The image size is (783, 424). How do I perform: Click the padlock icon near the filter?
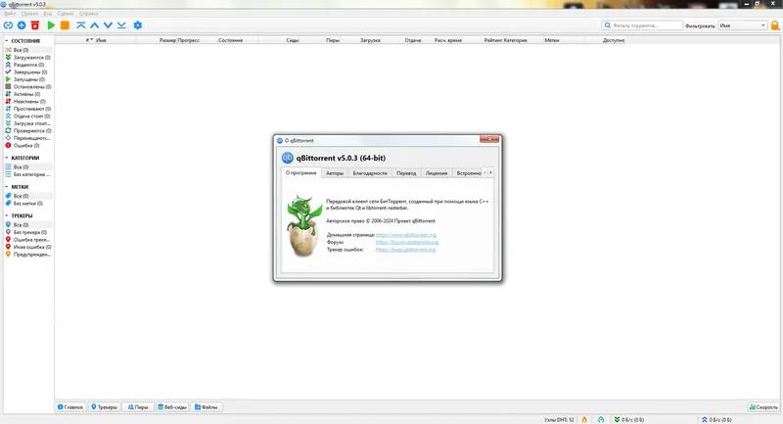(x=775, y=25)
